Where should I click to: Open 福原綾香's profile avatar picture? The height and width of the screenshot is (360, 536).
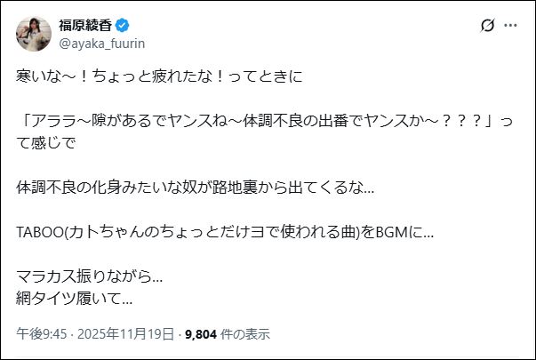tap(32, 33)
